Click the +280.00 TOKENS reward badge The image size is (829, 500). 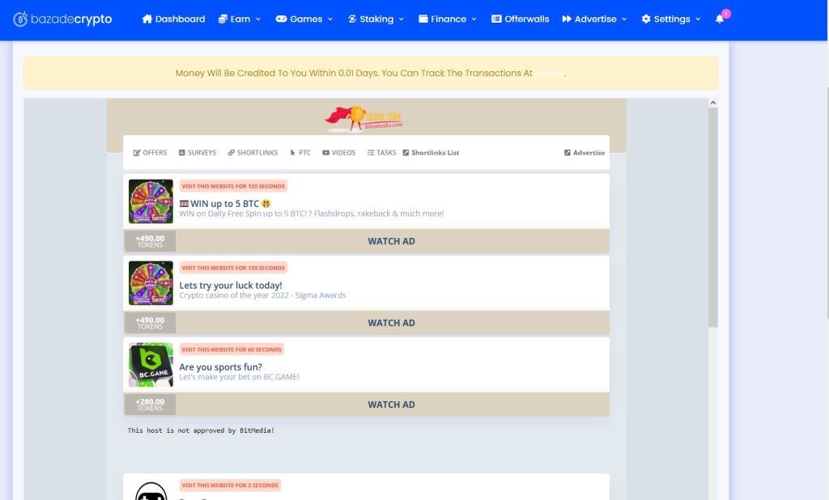pyautogui.click(x=150, y=405)
